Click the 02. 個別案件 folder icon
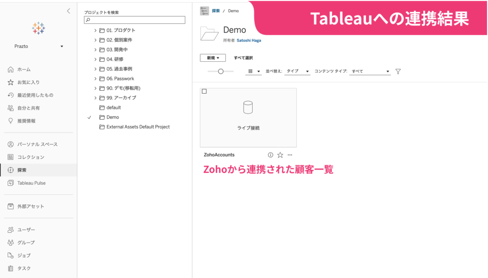Screen dimensions: 488x278 [x=102, y=40]
